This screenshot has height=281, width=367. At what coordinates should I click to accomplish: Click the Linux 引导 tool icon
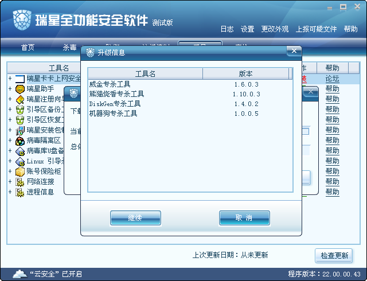point(20,161)
